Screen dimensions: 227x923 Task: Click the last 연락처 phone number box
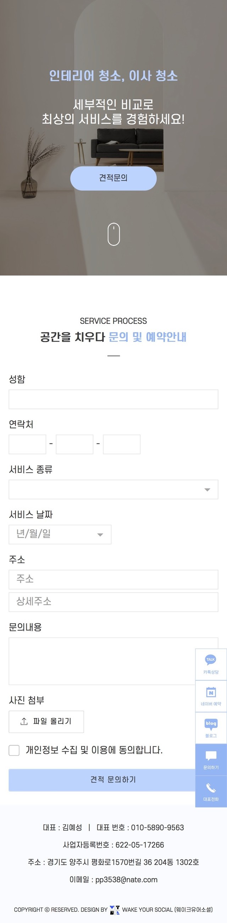tap(122, 444)
